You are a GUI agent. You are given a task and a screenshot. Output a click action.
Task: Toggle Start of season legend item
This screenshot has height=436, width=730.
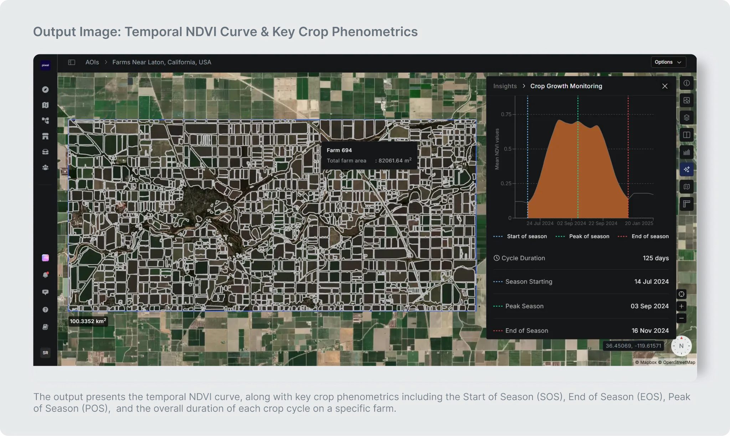pyautogui.click(x=520, y=237)
